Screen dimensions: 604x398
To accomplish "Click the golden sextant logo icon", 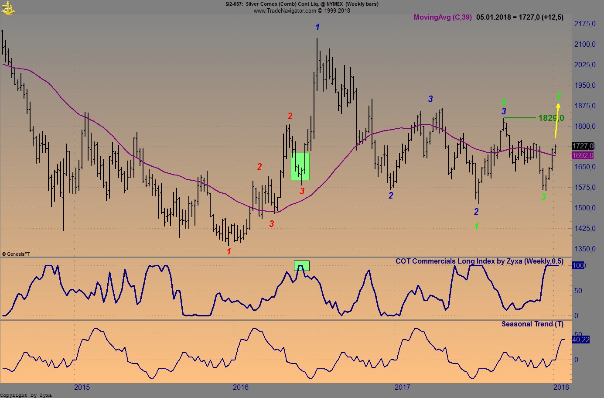I will click(9, 8).
